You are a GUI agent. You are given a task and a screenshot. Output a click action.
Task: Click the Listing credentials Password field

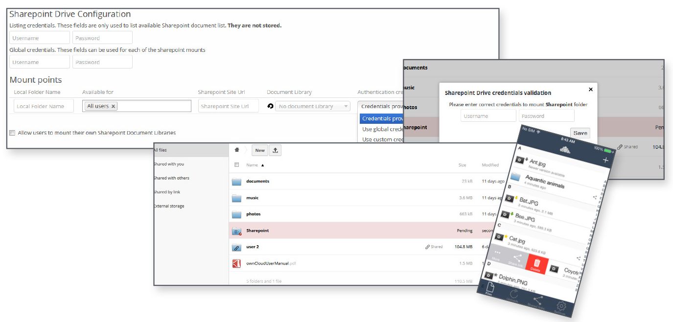point(102,38)
